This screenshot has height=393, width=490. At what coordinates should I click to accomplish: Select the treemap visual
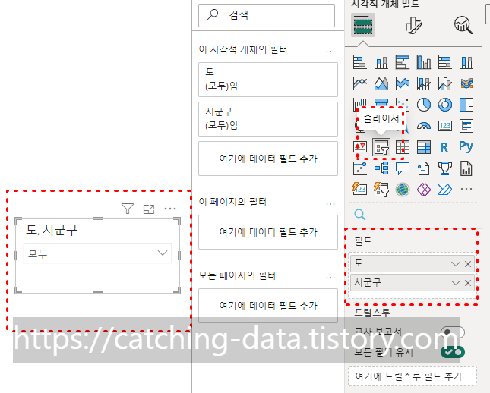466,105
